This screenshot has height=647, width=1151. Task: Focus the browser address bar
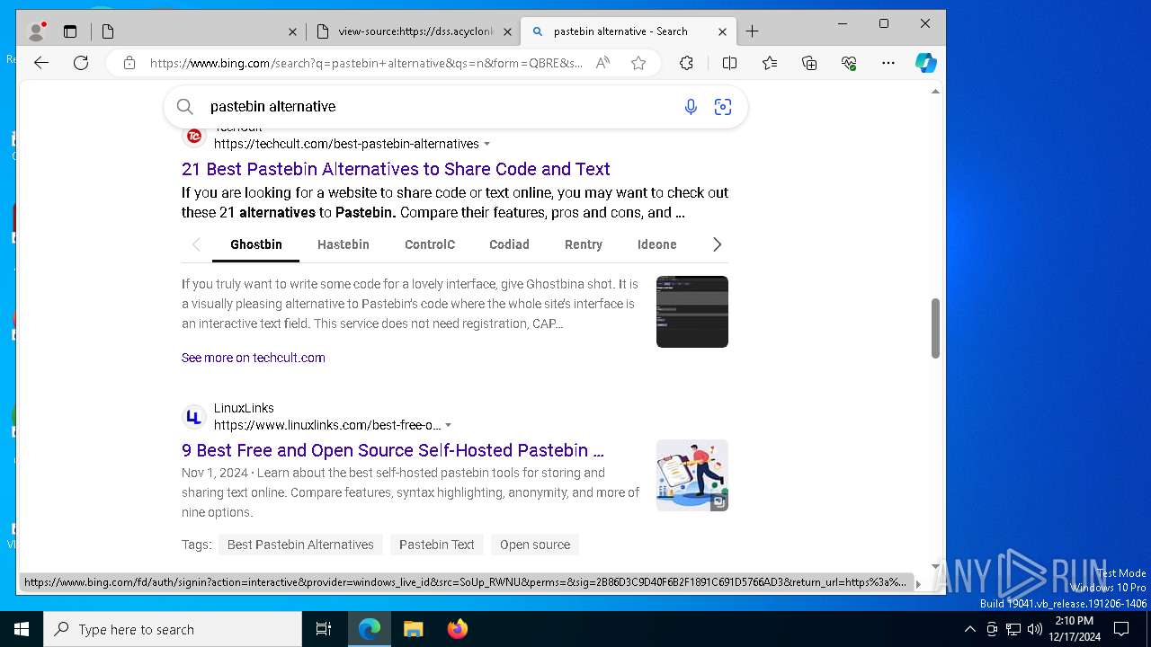367,63
